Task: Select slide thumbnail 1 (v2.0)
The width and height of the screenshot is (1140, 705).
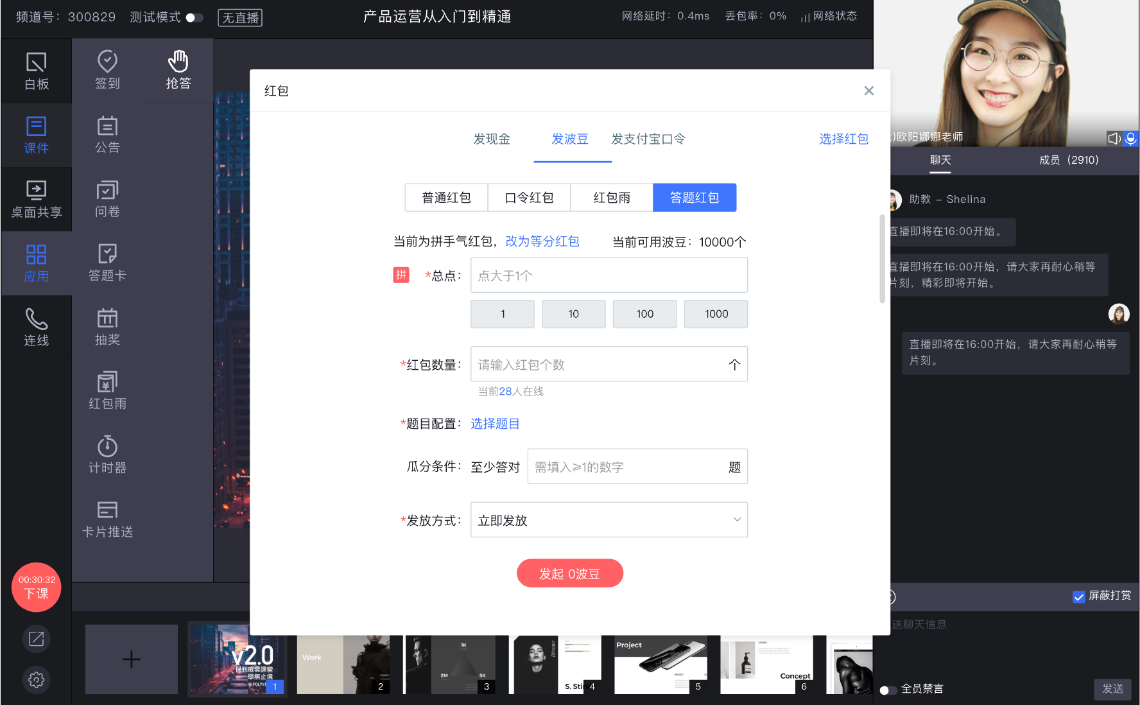Action: point(237,659)
